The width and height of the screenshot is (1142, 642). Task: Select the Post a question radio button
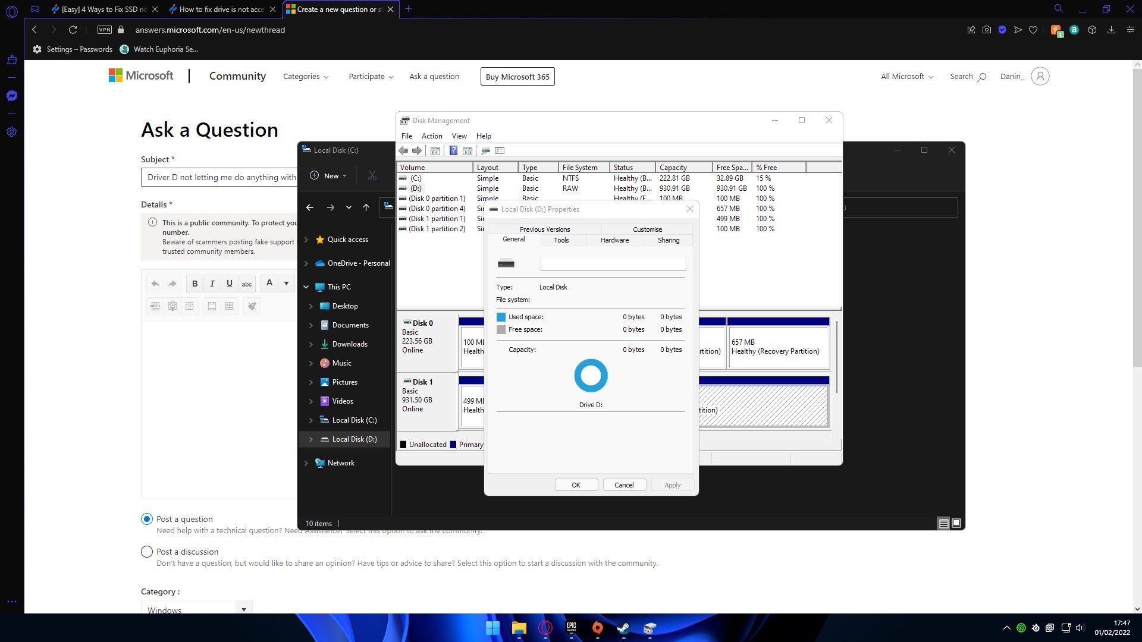pos(147,519)
